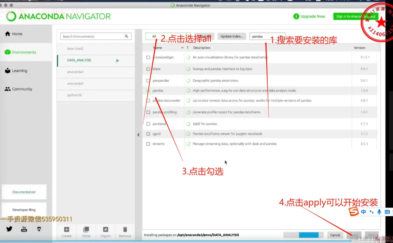The width and height of the screenshot is (393, 243).
Task: Remove the selected environment
Action: 125,232
